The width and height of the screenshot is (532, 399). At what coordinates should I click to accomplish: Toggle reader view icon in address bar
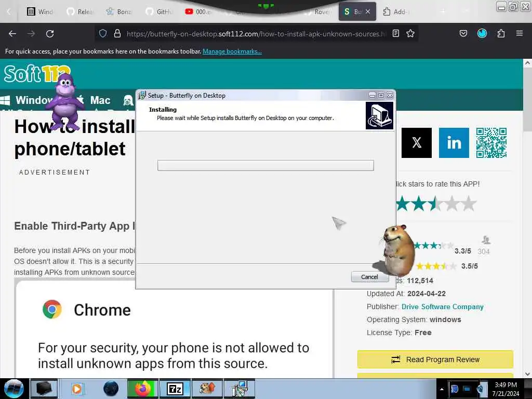[395, 34]
